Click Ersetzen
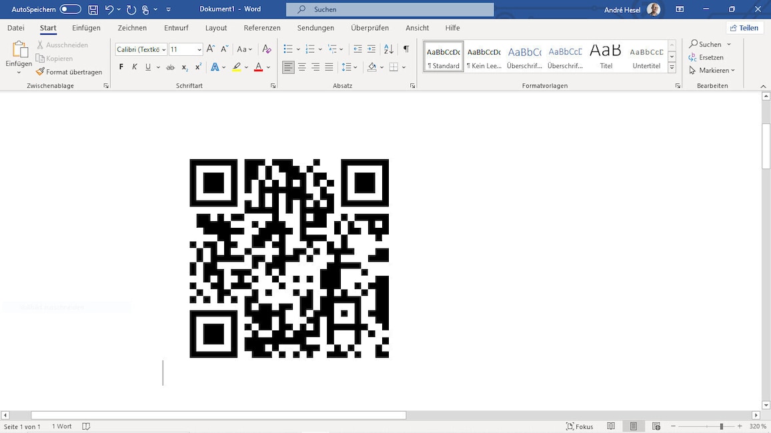Image resolution: width=771 pixels, height=433 pixels. [706, 57]
